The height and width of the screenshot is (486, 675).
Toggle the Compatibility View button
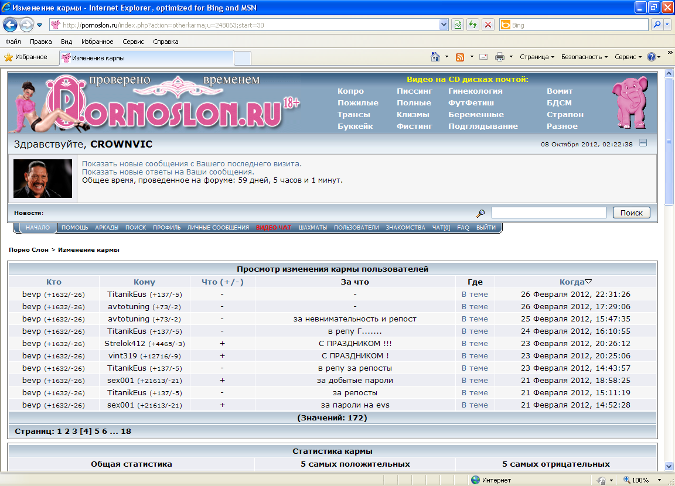click(458, 25)
